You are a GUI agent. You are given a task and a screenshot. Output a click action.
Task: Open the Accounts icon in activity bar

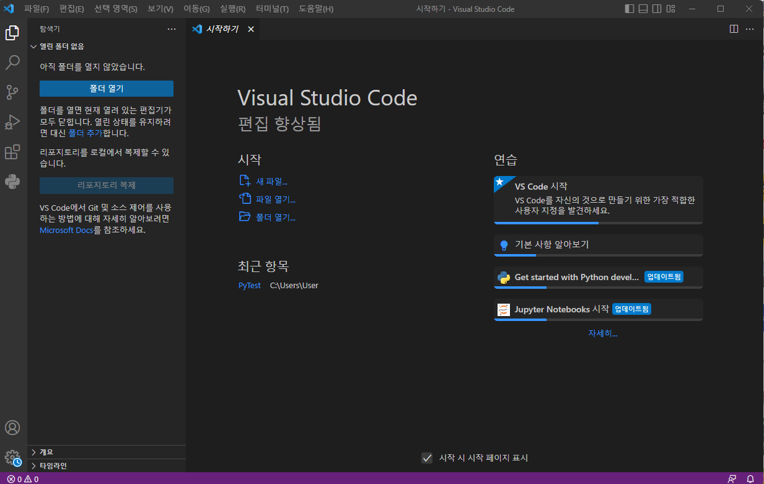pyautogui.click(x=12, y=428)
